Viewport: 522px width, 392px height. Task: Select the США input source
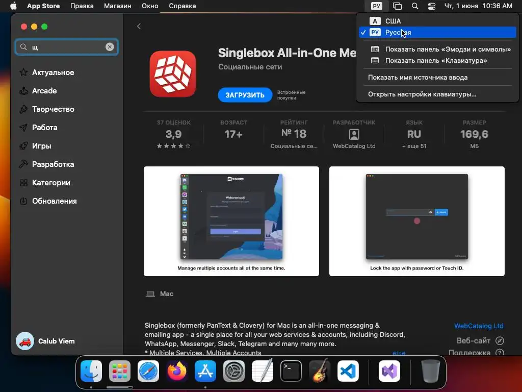[x=437, y=21]
